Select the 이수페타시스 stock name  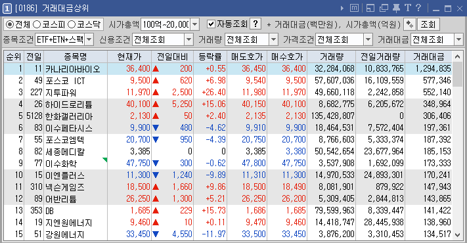(69, 128)
